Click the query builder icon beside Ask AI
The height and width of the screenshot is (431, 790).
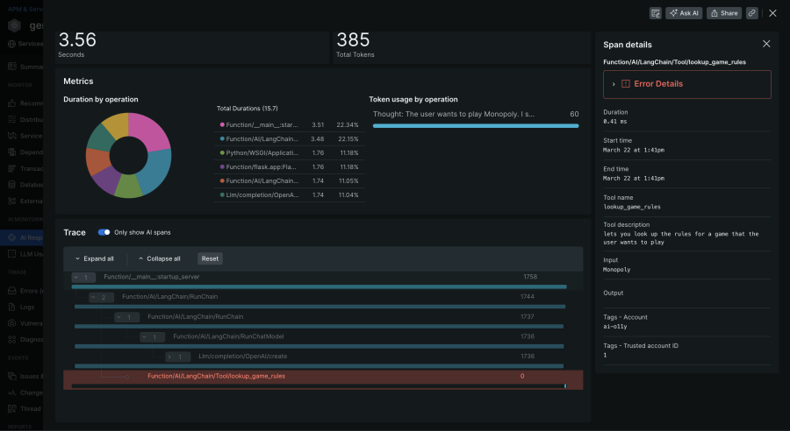coord(655,13)
